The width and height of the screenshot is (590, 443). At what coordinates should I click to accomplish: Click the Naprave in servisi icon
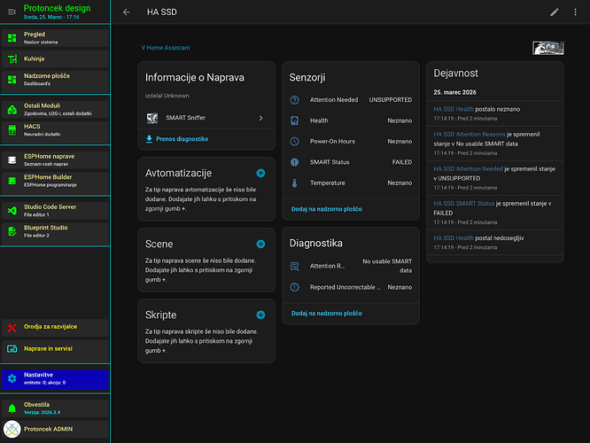point(12,349)
